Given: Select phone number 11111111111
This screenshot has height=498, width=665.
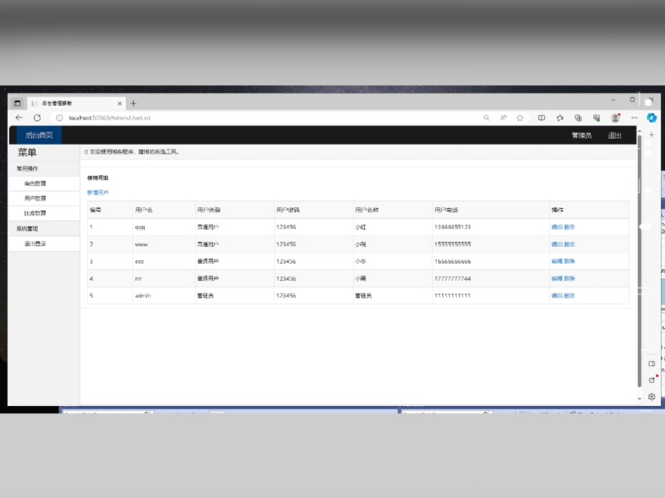Looking at the screenshot, I should [453, 296].
